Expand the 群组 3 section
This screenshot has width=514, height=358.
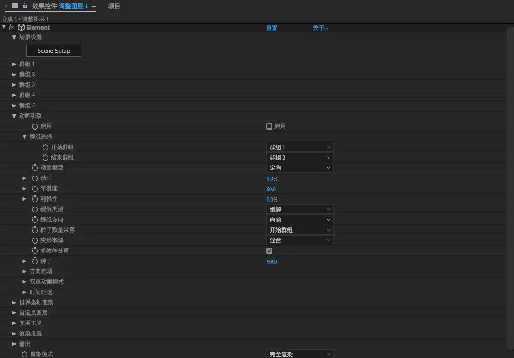coord(15,85)
